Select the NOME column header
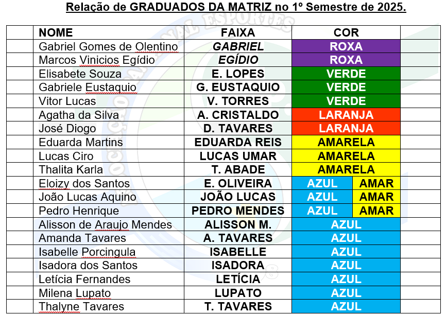 click(56, 33)
